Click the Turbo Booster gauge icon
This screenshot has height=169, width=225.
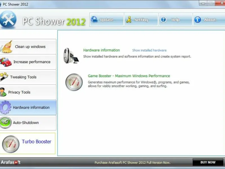coord(11,144)
